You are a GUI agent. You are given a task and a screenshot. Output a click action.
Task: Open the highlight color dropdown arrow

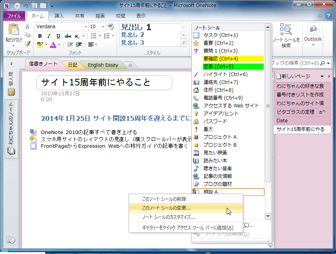46,44
